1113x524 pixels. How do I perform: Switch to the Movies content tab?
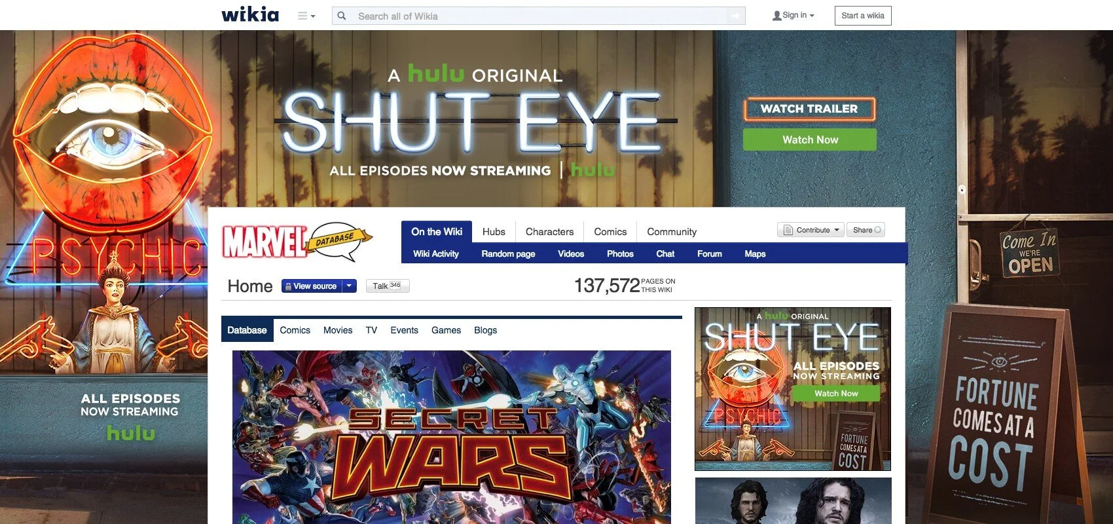[x=338, y=330]
